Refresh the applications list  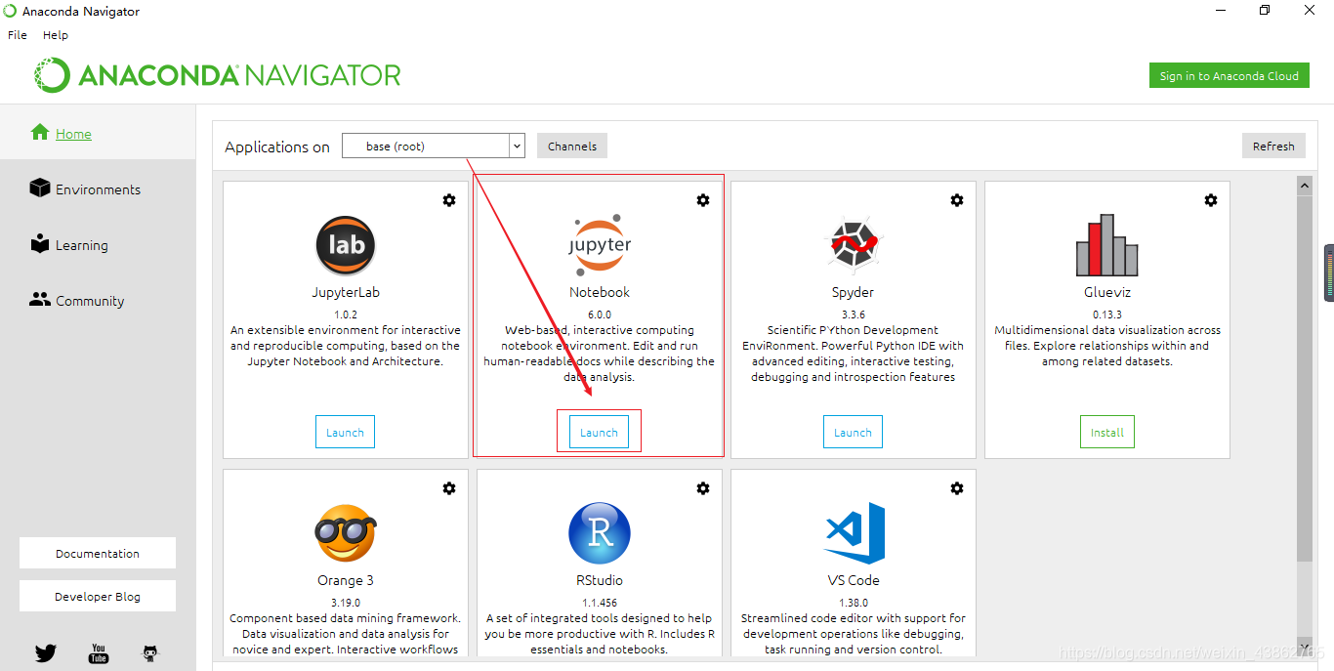tap(1273, 147)
